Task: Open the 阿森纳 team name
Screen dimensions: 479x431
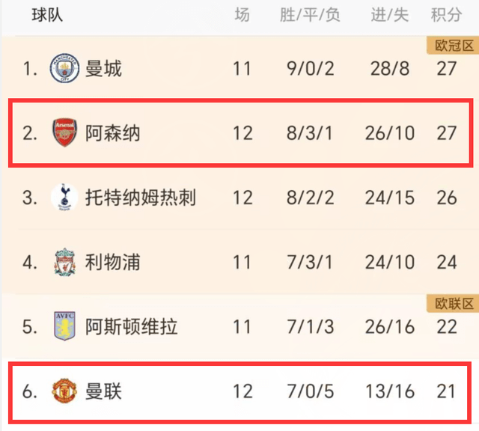Action: pyautogui.click(x=112, y=133)
